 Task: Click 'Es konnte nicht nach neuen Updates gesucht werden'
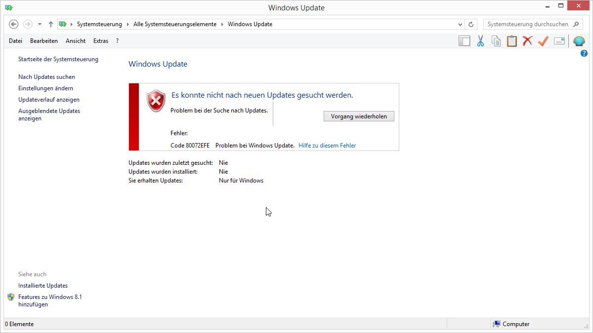click(x=262, y=95)
